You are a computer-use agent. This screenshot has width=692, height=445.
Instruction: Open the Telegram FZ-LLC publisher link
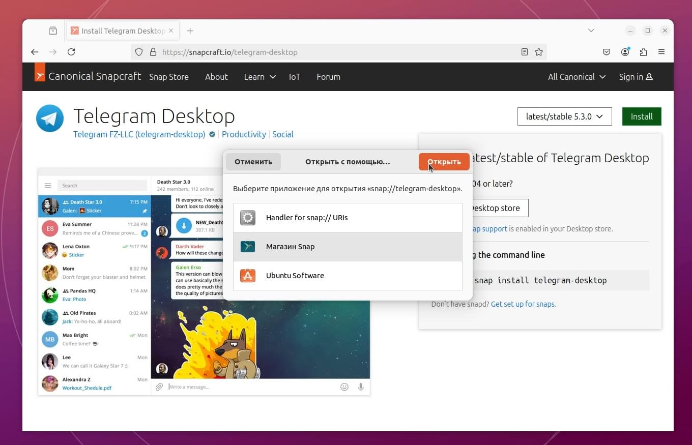coord(139,134)
